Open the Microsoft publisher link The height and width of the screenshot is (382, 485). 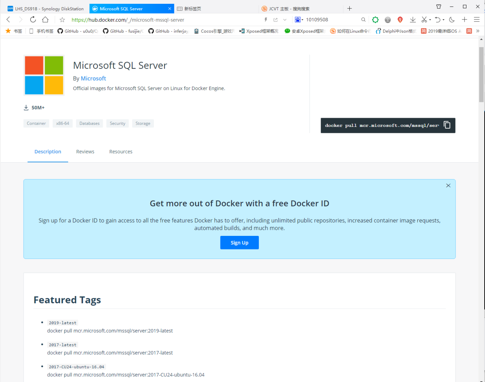pos(93,78)
